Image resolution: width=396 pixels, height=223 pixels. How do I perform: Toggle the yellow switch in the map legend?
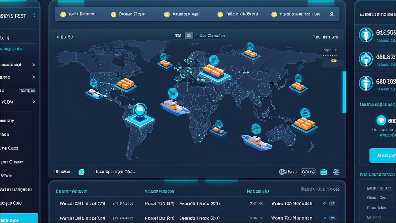333,60
